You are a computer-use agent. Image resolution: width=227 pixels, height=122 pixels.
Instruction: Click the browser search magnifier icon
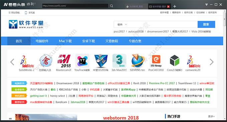(111, 6)
